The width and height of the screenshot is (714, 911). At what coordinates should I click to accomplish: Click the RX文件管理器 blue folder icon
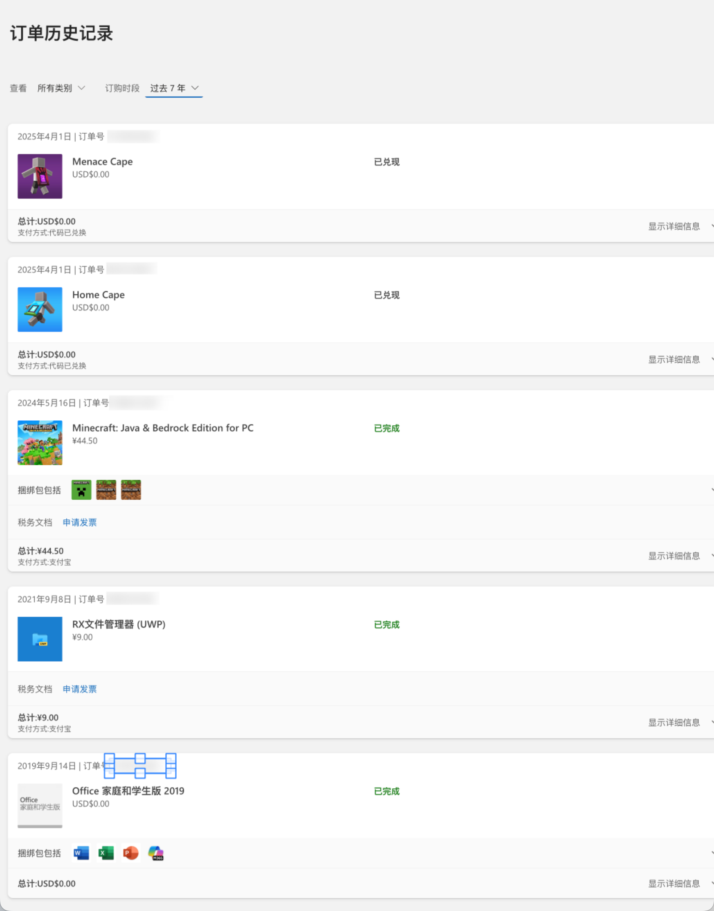pos(40,639)
